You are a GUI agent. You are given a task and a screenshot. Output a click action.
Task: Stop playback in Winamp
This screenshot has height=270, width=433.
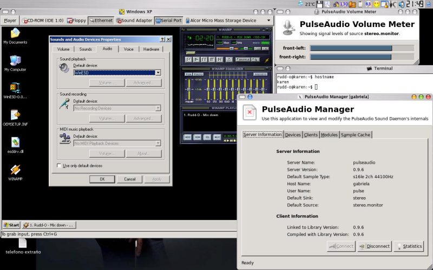click(x=212, y=59)
